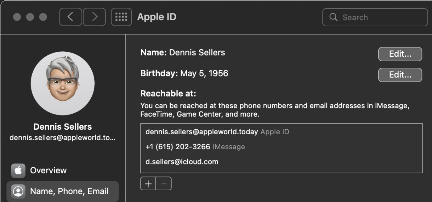
Task: Click the person icon for Name, Phone, Email
Action: (18, 192)
